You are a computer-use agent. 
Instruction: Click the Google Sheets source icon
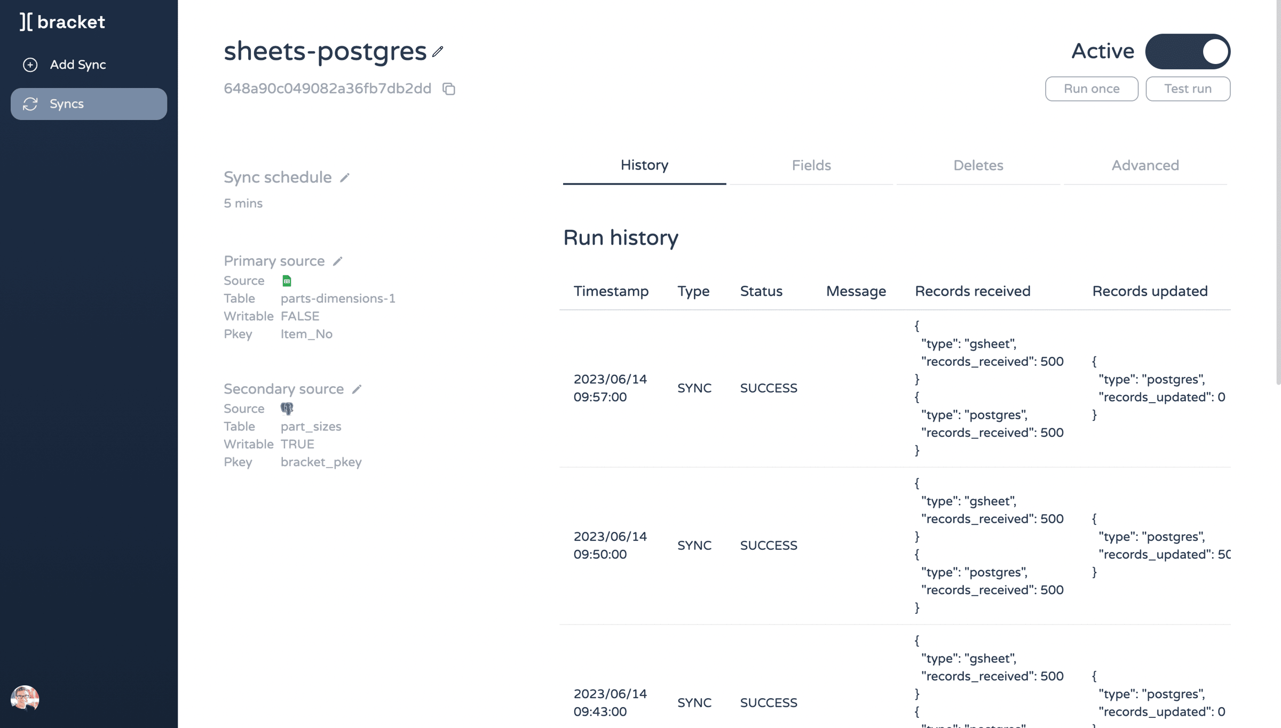point(287,281)
